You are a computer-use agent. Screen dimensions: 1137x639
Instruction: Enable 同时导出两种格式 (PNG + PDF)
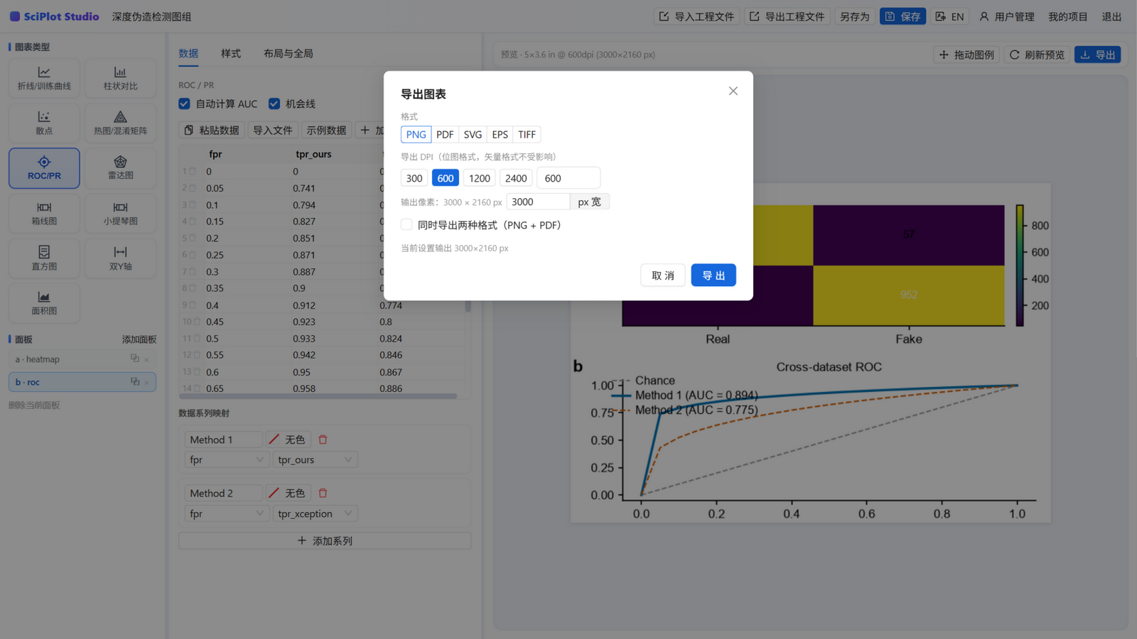click(x=406, y=224)
